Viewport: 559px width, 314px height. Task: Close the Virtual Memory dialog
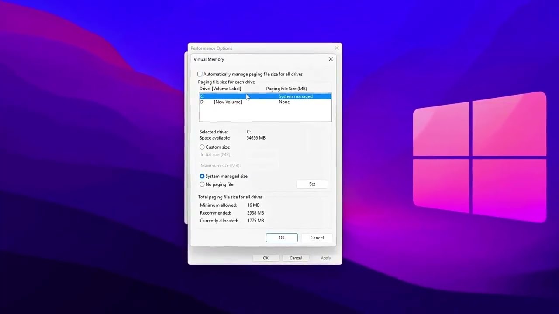pos(331,59)
